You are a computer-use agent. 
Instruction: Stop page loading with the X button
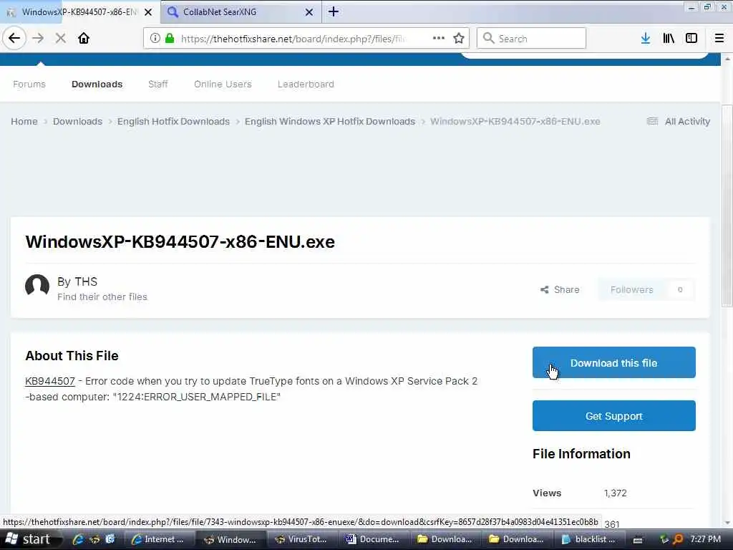tap(60, 38)
